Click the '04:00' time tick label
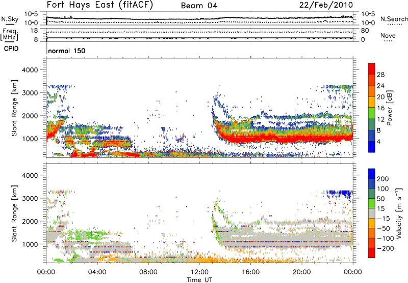 pyautogui.click(x=97, y=272)
